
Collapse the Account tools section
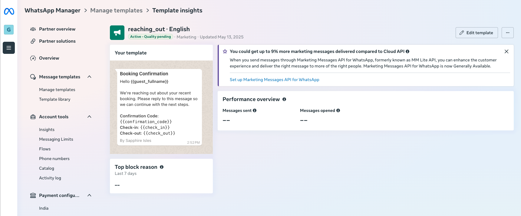click(x=89, y=117)
